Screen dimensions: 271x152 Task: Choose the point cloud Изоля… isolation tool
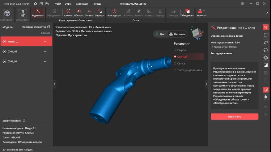pos(68,13)
